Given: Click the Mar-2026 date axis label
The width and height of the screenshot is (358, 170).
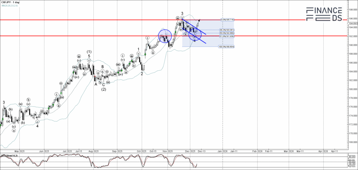Looking at the screenshot, I should pos(289,151).
